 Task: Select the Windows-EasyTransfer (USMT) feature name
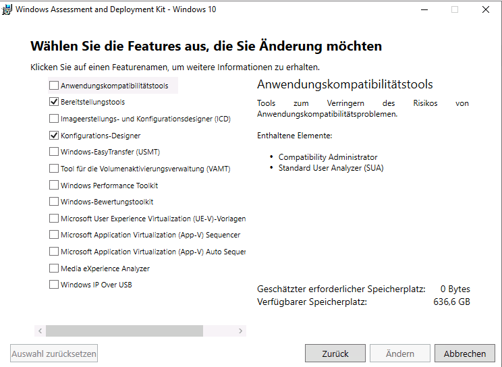(110, 152)
